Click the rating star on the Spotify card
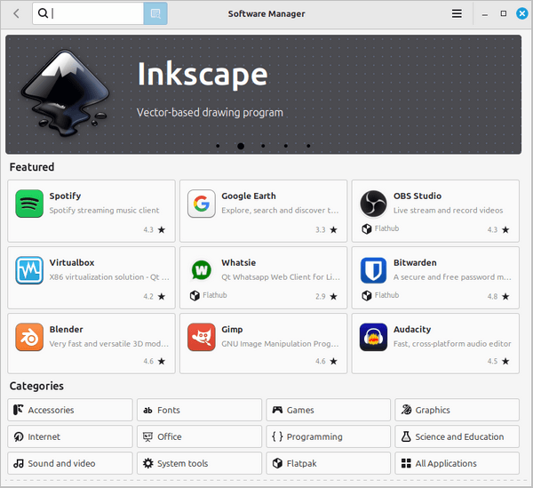Viewport: 533px width, 488px height. pos(162,229)
